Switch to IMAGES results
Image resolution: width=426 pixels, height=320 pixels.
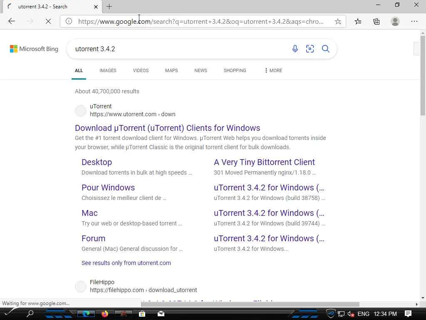coord(108,70)
